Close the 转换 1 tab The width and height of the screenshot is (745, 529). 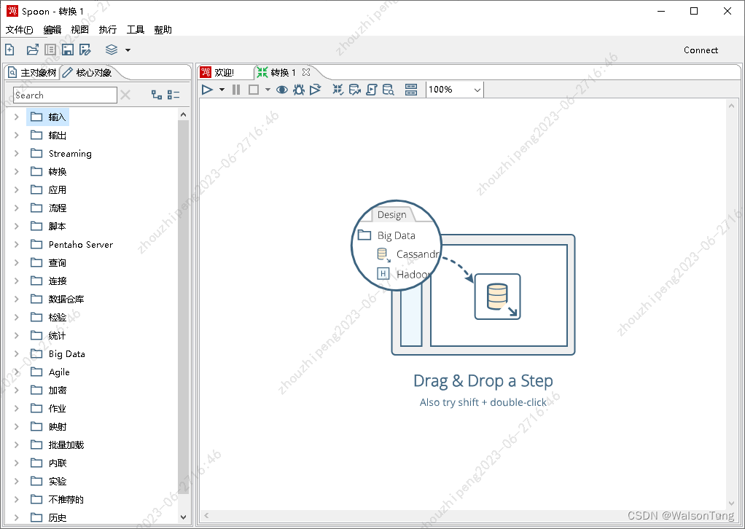[x=306, y=72]
